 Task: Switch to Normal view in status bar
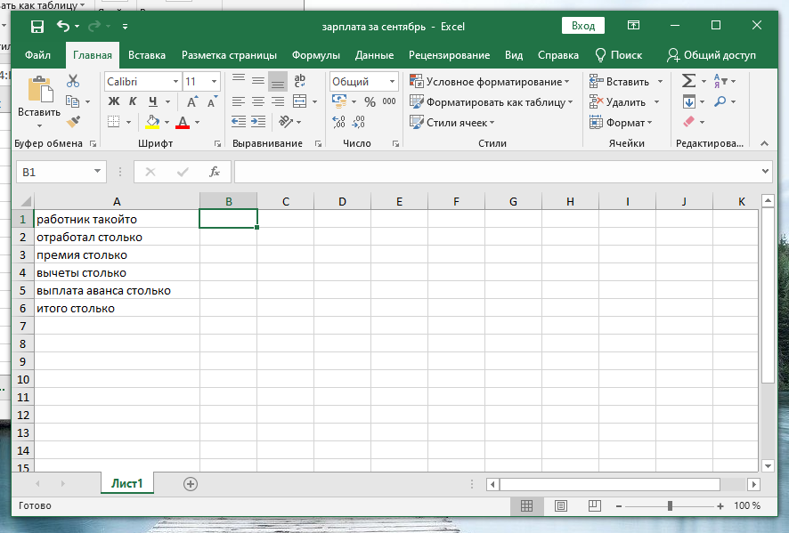pyautogui.click(x=527, y=505)
